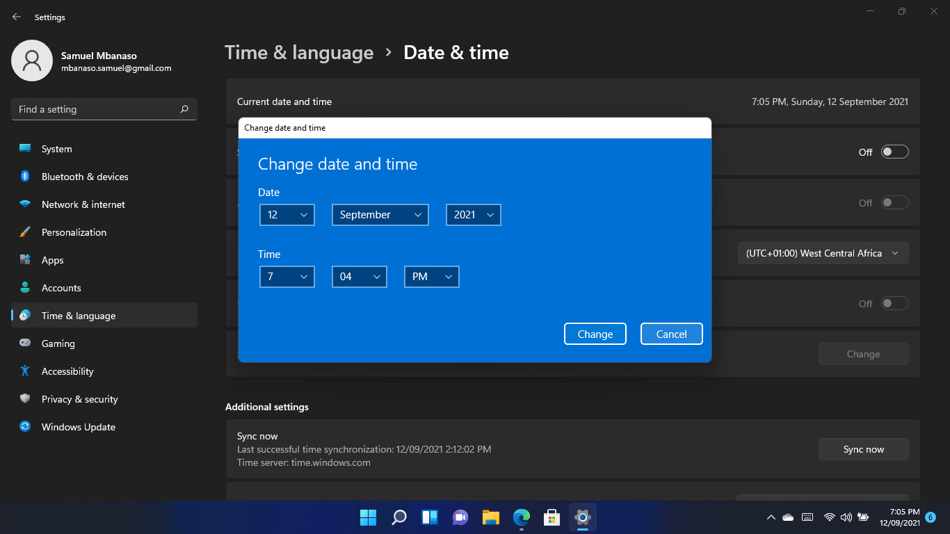950x534 pixels.
Task: Click the Find a setting search box
Action: pos(97,109)
